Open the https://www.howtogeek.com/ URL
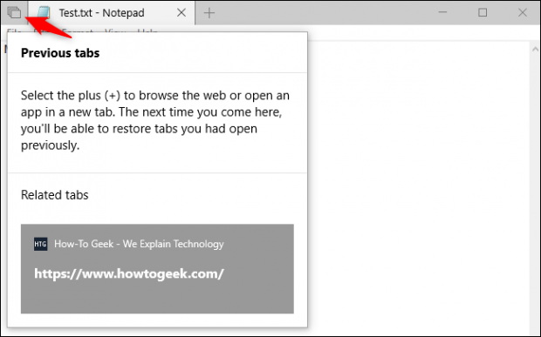 (x=129, y=273)
